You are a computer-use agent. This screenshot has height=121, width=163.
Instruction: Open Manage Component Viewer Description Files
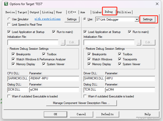(x=81, y=103)
